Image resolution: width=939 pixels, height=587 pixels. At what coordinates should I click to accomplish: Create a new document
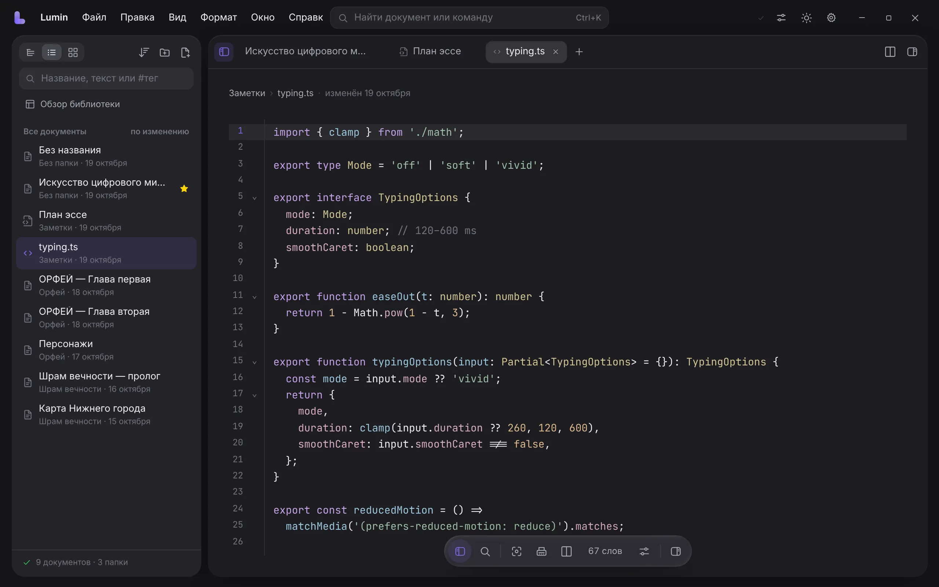pyautogui.click(x=186, y=52)
